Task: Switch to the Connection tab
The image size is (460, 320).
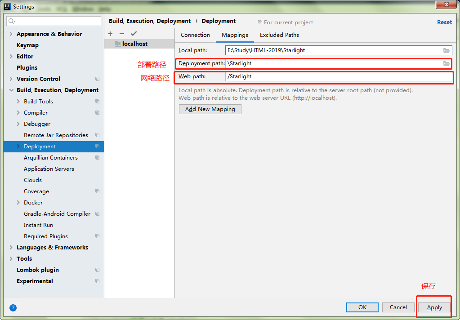Action: 195,35
